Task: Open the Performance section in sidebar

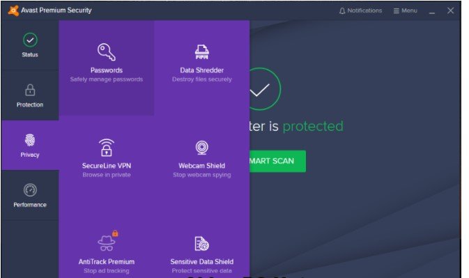Action: pyautogui.click(x=30, y=195)
